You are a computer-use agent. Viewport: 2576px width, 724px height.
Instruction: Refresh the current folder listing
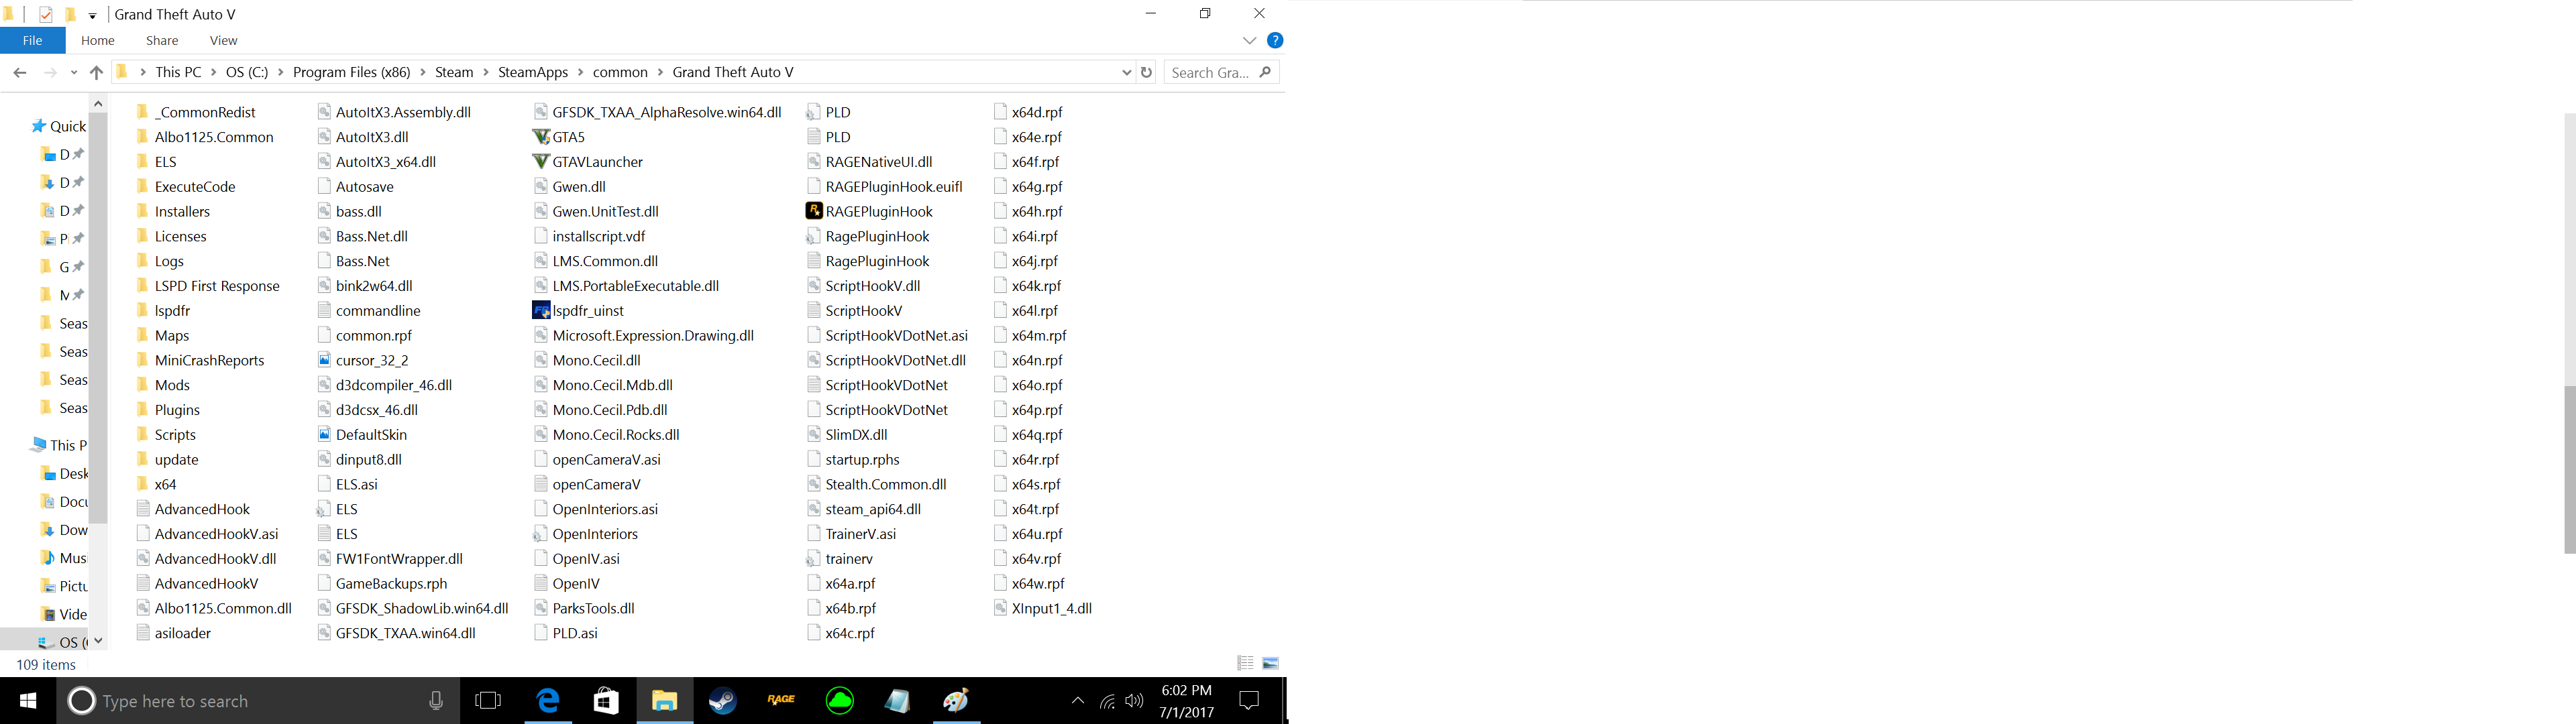pos(1147,72)
